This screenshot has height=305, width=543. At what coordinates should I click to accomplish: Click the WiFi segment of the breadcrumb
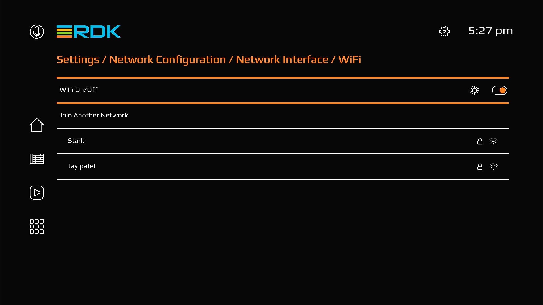(x=350, y=60)
